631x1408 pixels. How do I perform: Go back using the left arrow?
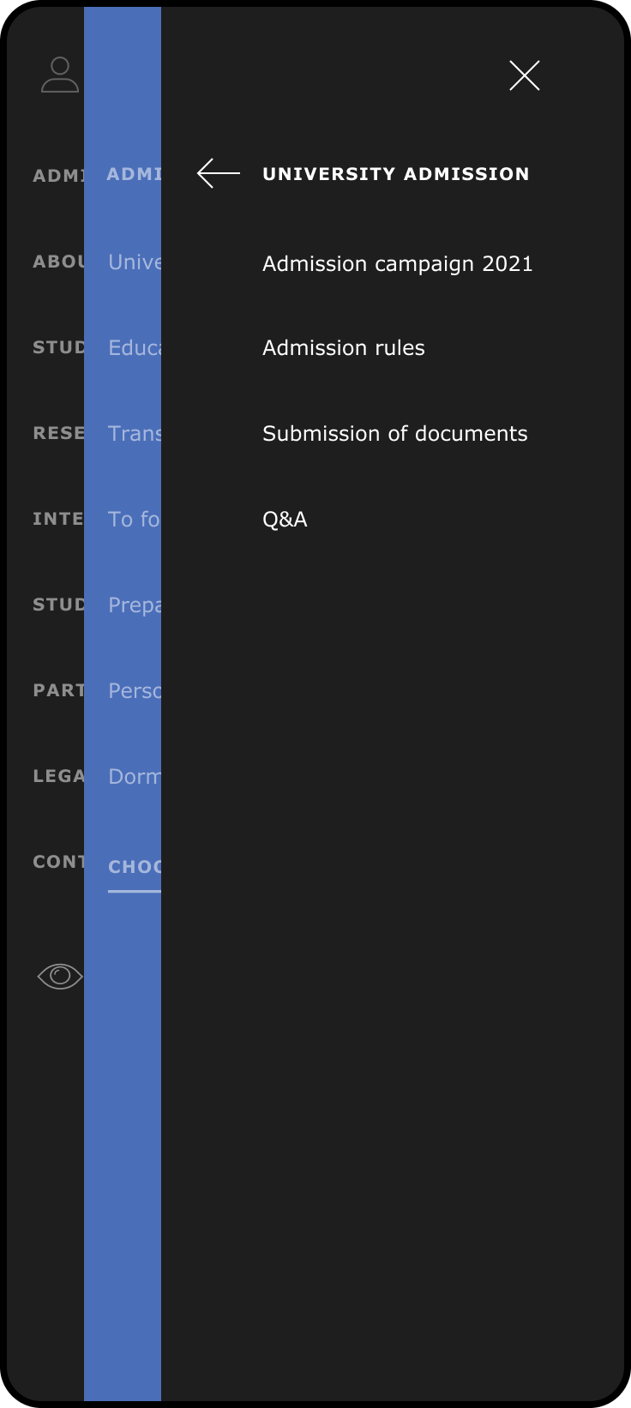[x=219, y=173]
